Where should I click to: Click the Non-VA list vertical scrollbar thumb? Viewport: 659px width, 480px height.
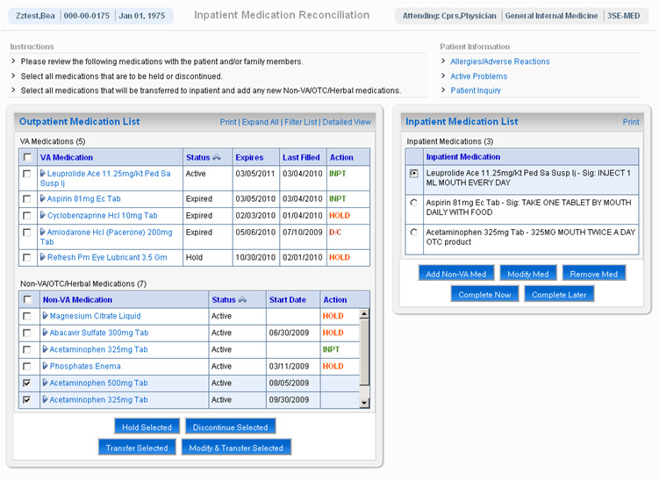pyautogui.click(x=365, y=351)
